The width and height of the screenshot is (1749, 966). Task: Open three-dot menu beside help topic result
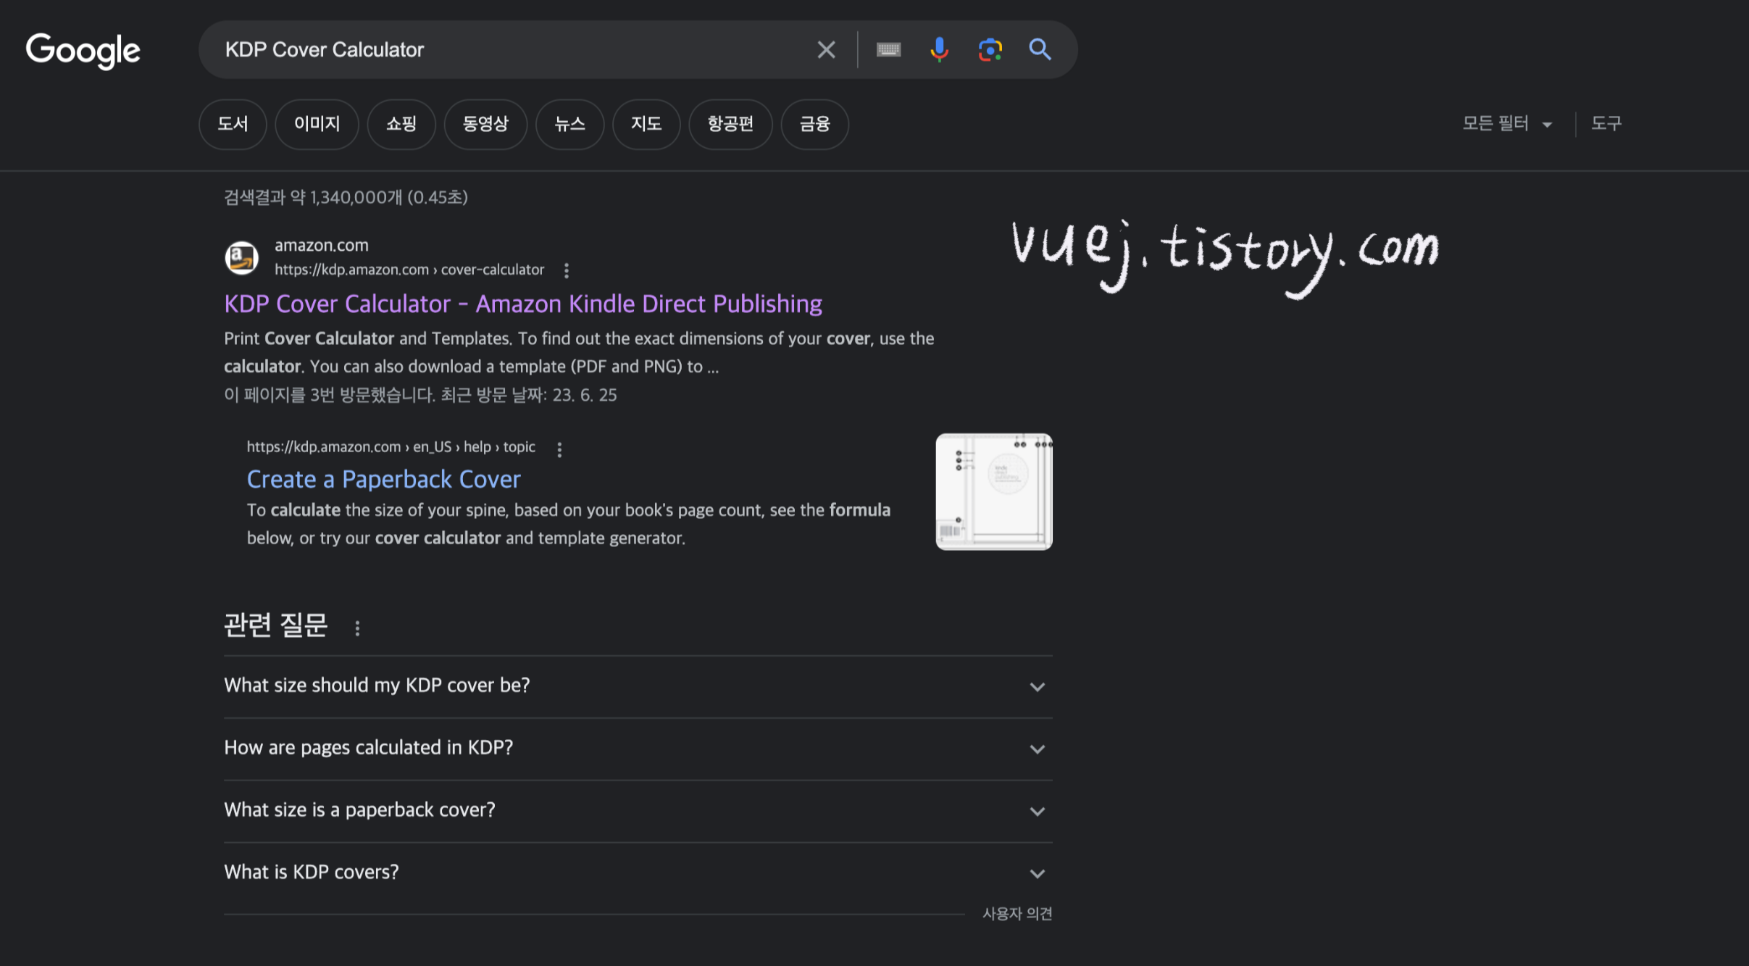[x=559, y=449]
